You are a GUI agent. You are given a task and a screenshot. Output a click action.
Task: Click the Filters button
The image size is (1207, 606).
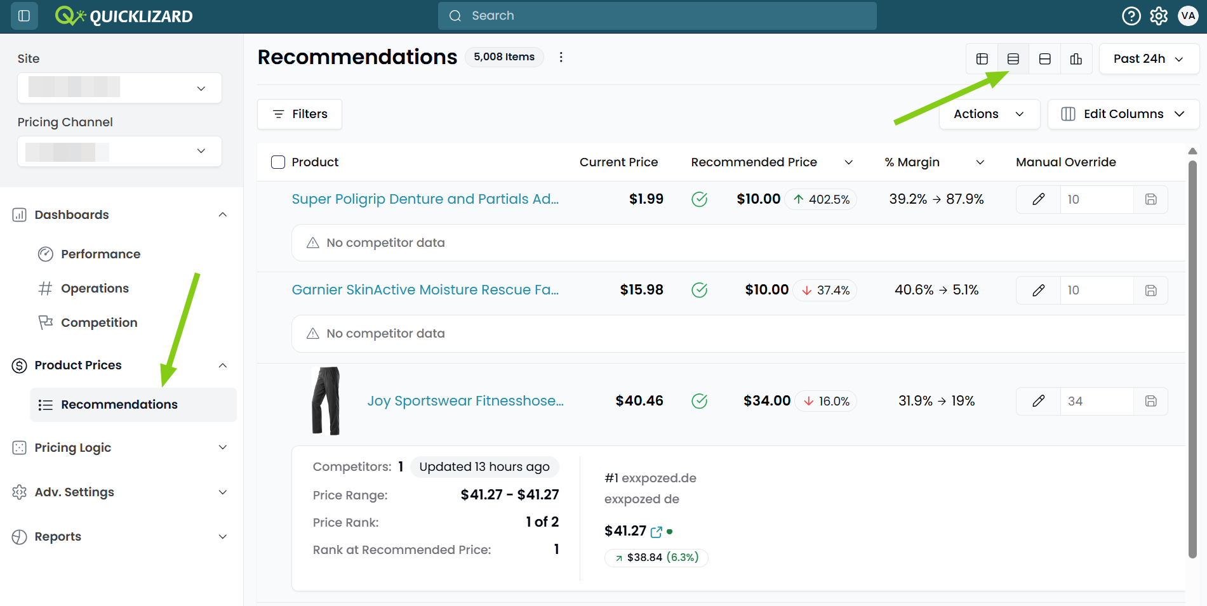click(300, 114)
